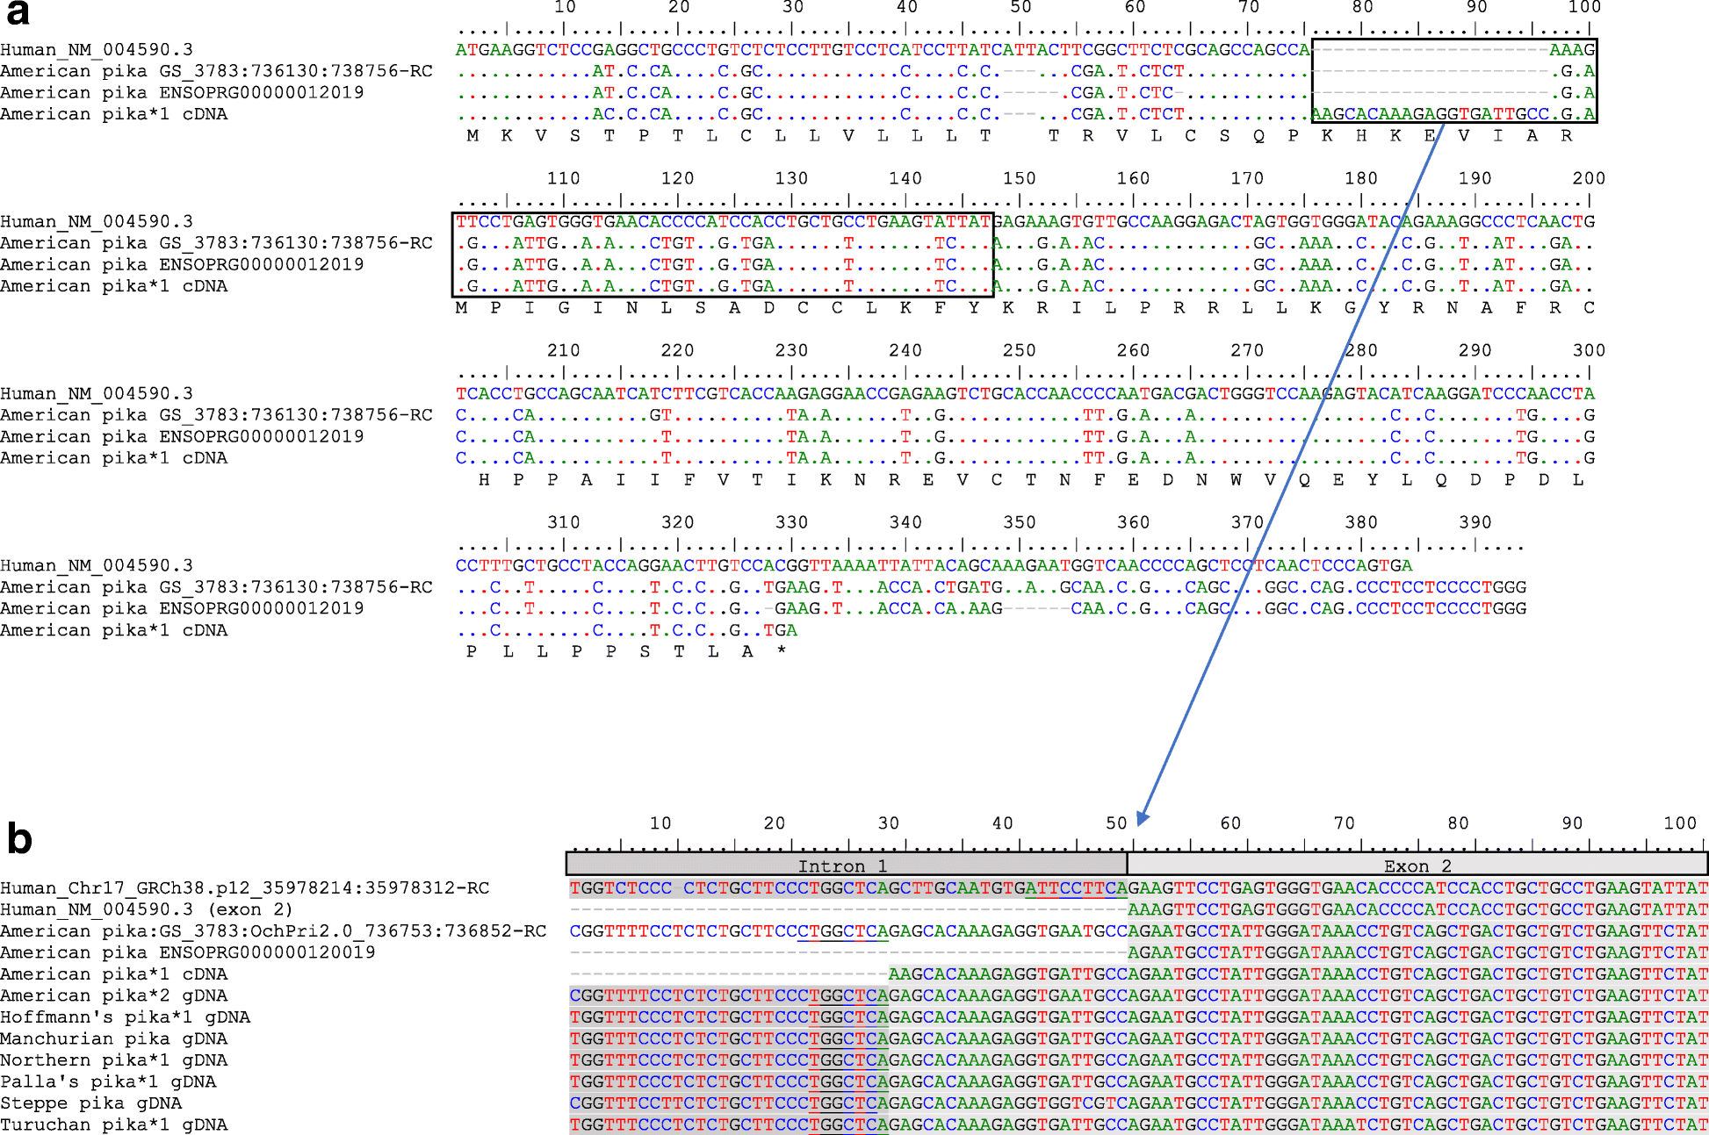Select Human_Chr17 sequence row starting TGGTCTCCC

[x=1138, y=888]
